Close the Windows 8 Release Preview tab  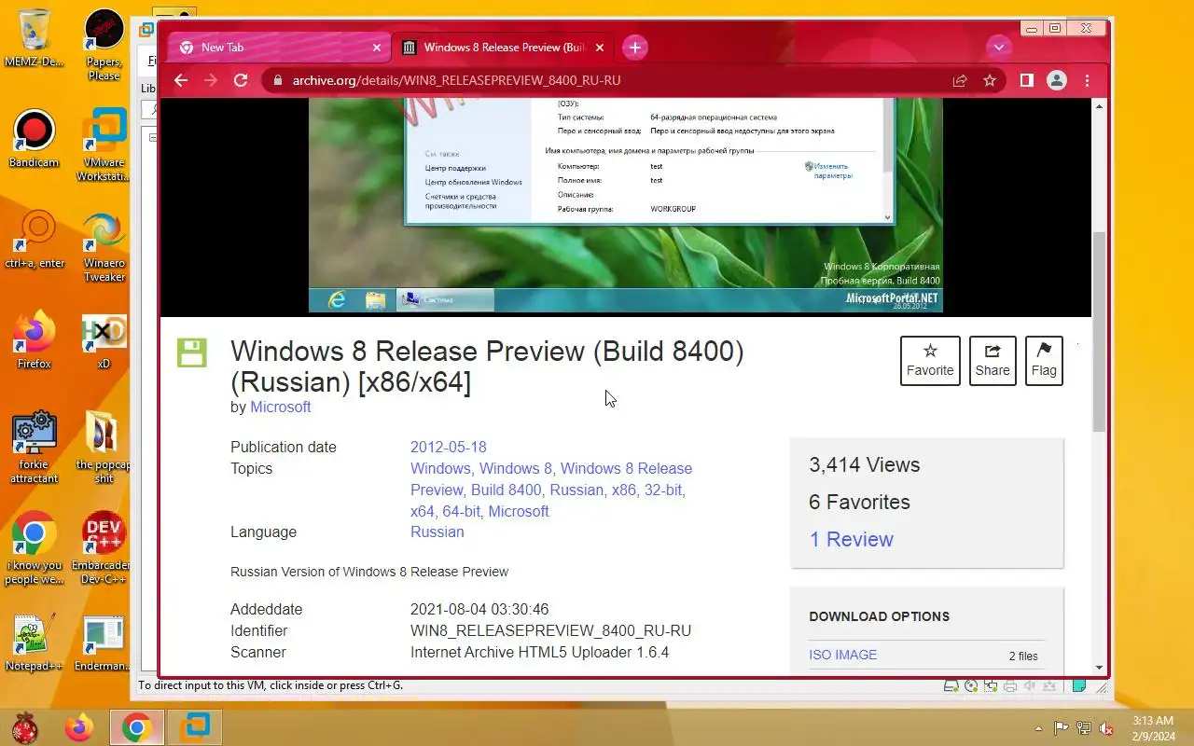[x=600, y=48]
